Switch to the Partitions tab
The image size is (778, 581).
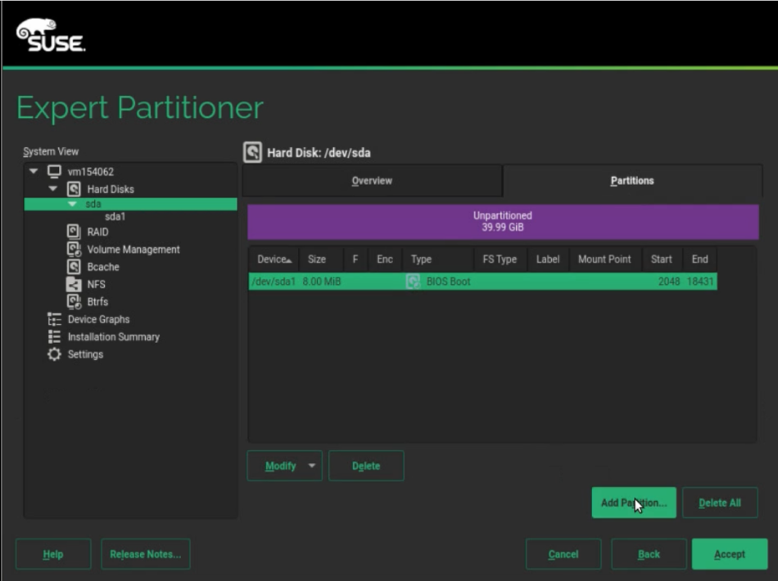coord(632,181)
